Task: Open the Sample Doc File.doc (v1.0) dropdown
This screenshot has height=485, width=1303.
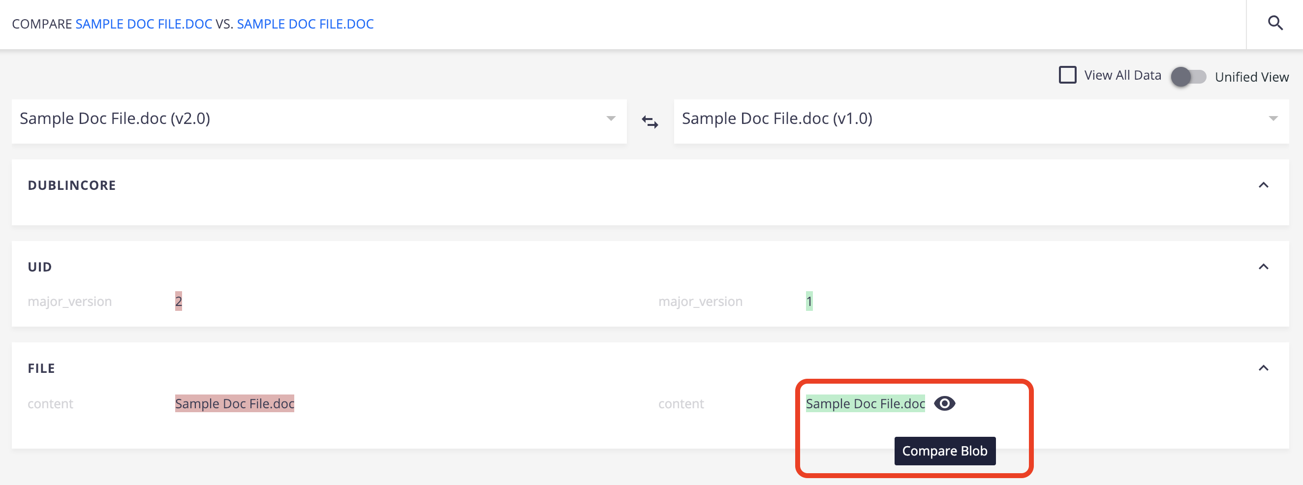Action: coord(981,121)
